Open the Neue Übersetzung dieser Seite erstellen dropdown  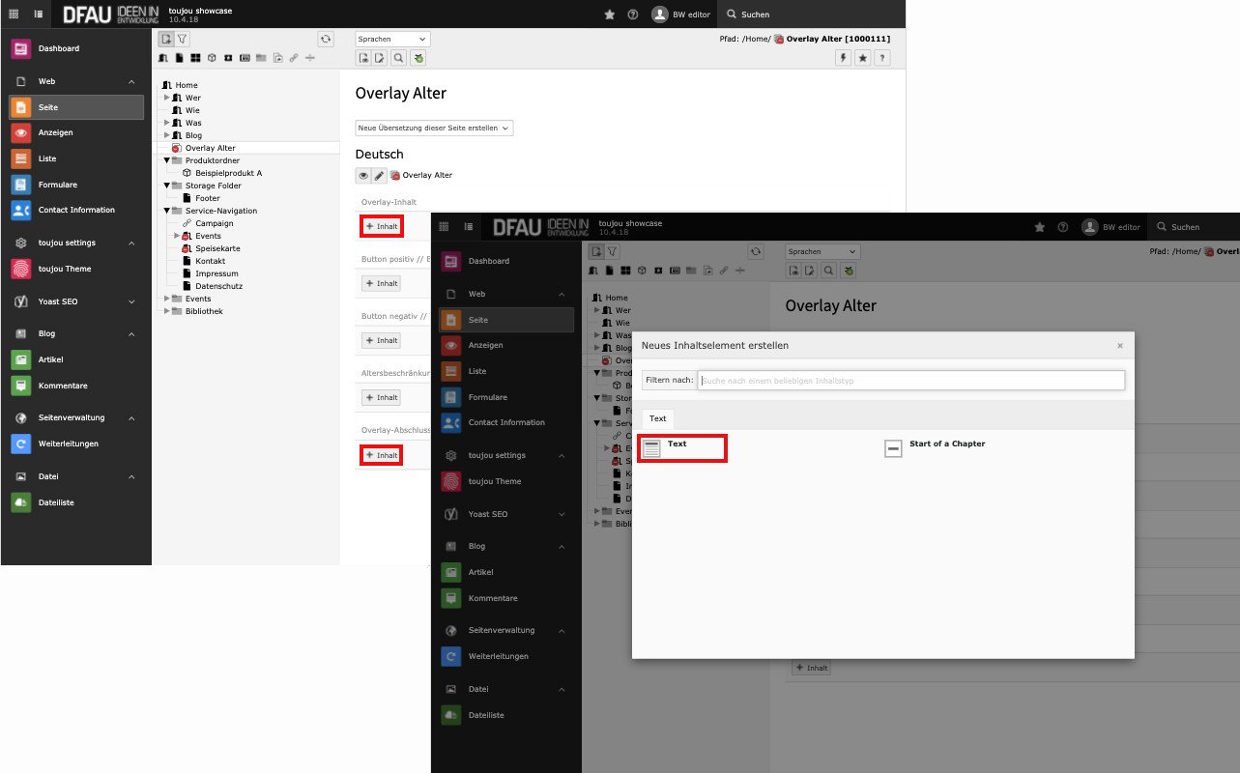tap(434, 128)
